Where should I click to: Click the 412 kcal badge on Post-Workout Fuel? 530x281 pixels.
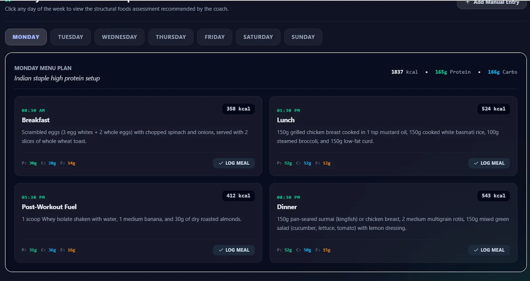pos(238,196)
